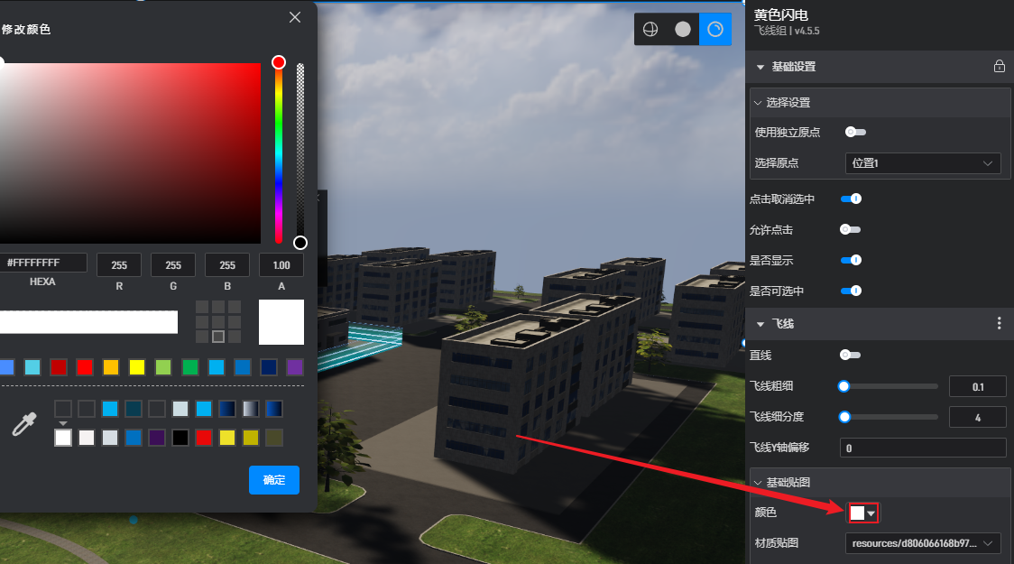This screenshot has width=1014, height=564.
Task: Switch to the wireframe globe view mode
Action: tap(650, 29)
